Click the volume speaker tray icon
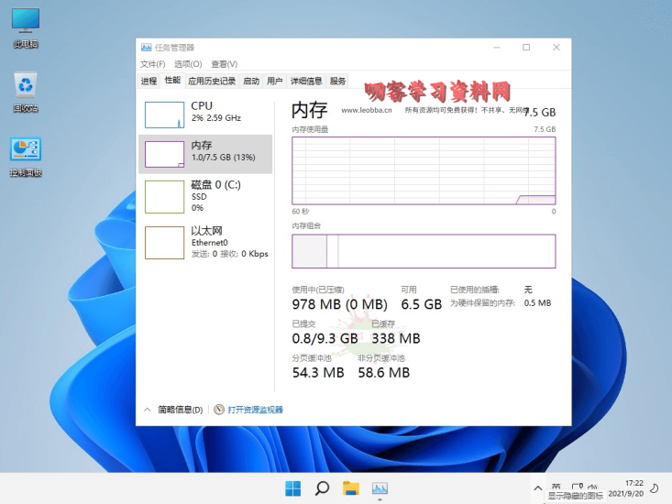Viewport: 672px width, 504px height. coord(593,487)
